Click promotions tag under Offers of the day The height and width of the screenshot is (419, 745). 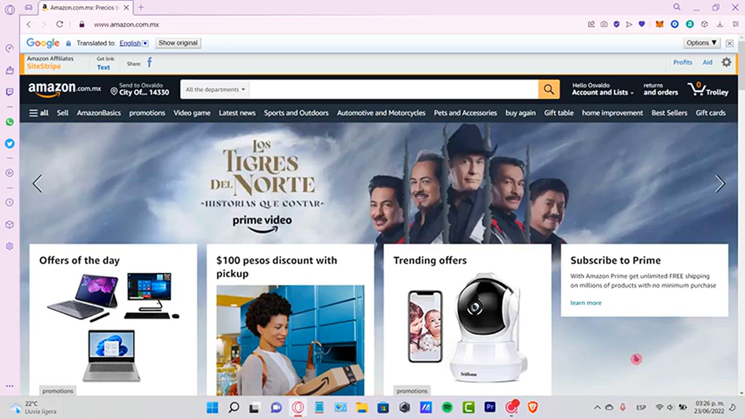coord(57,391)
